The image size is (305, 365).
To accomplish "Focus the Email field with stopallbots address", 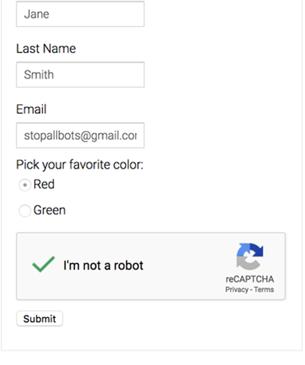I will pyautogui.click(x=80, y=135).
